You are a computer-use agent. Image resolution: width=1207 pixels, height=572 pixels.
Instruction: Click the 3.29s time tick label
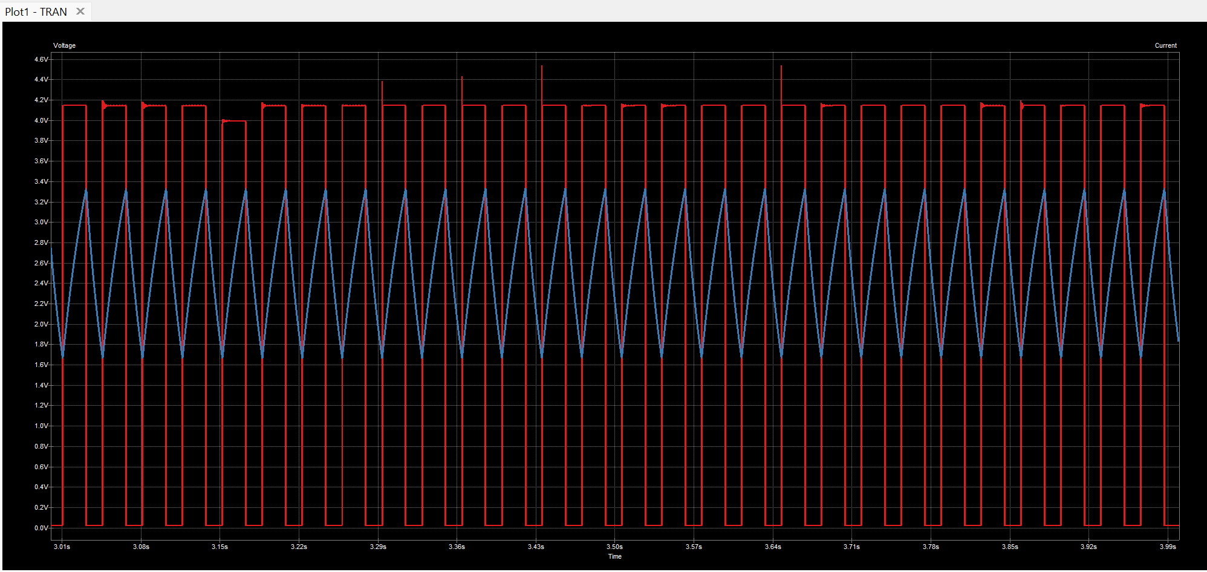tap(378, 547)
